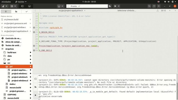178x100 pixels.
Task: Switch to the build targets sidebar tab
Action: click(16, 12)
